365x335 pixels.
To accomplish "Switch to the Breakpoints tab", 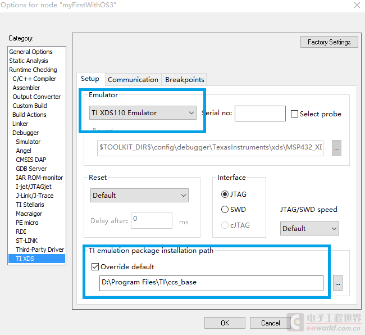I will [185, 80].
